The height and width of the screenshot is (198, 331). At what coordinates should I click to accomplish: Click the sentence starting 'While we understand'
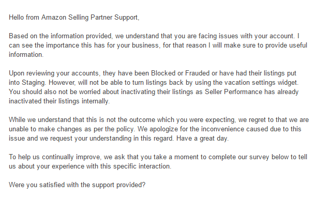pyautogui.click(x=159, y=124)
